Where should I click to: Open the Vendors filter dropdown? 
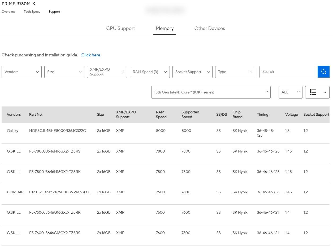click(21, 72)
